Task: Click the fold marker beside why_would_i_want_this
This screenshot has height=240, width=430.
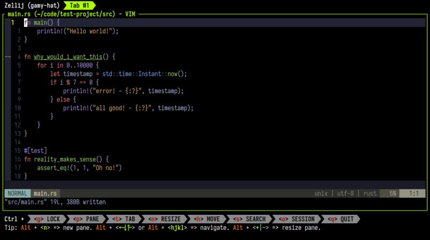Action: [8, 57]
